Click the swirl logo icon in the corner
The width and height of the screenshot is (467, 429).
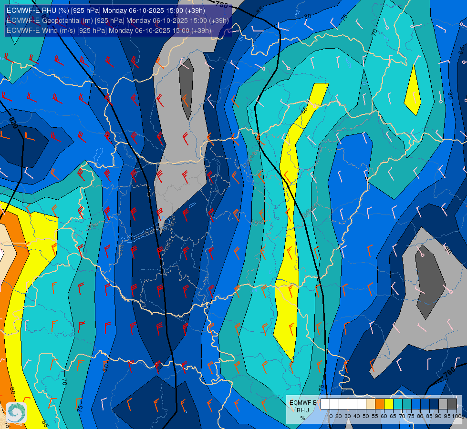(x=16, y=412)
